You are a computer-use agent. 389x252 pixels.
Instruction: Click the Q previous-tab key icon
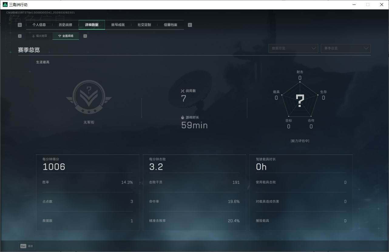[x=20, y=25]
